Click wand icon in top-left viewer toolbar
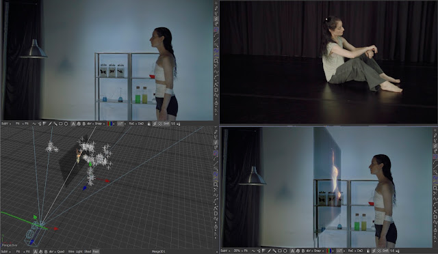 click(55, 124)
